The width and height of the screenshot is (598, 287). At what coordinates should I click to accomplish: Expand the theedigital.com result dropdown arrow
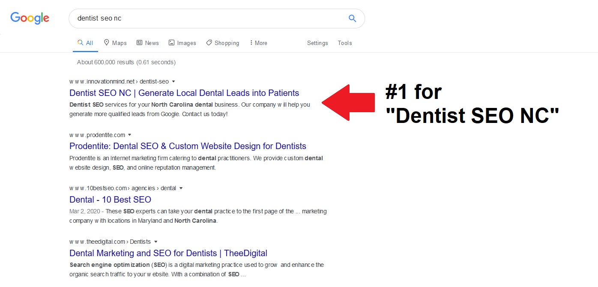pos(156,242)
